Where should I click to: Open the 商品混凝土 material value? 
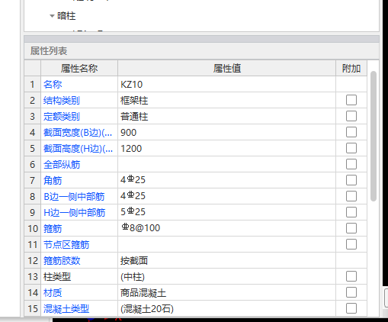[227, 292]
